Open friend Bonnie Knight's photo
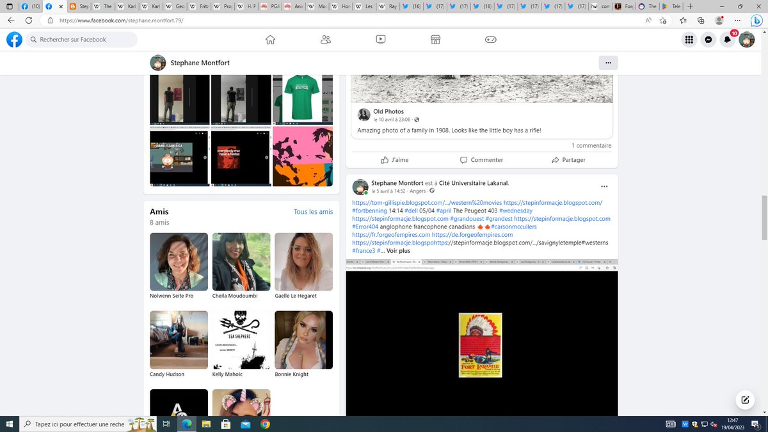Viewport: 768px width, 432px height. [x=303, y=340]
